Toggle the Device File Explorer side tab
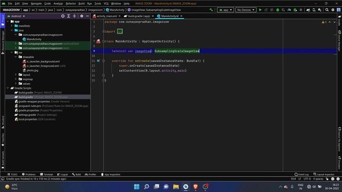 339,139
